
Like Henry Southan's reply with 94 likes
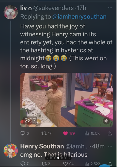(68, 163)
